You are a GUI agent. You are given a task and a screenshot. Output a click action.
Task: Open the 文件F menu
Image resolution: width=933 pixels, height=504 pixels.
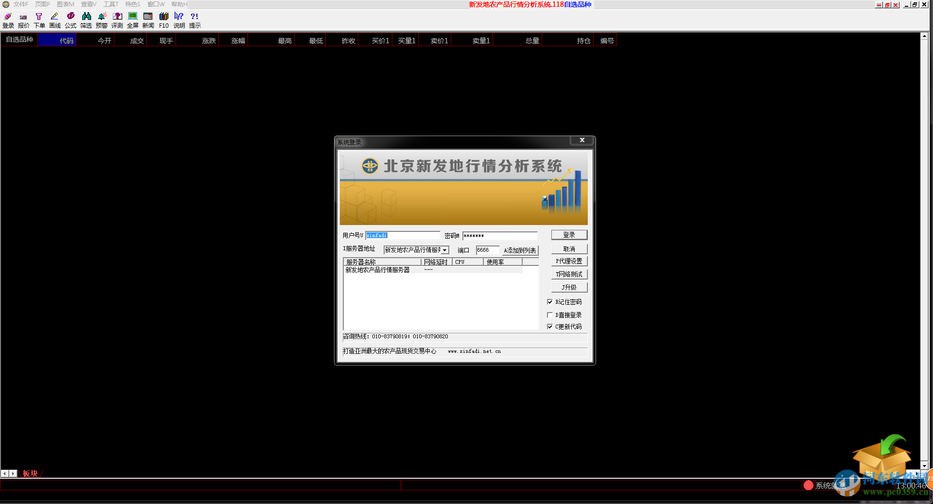pyautogui.click(x=20, y=4)
